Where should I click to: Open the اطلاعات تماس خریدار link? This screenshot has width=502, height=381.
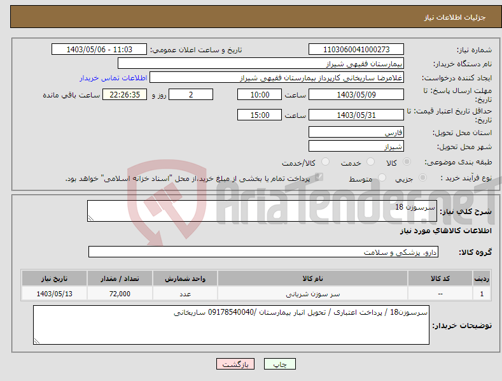(113, 78)
